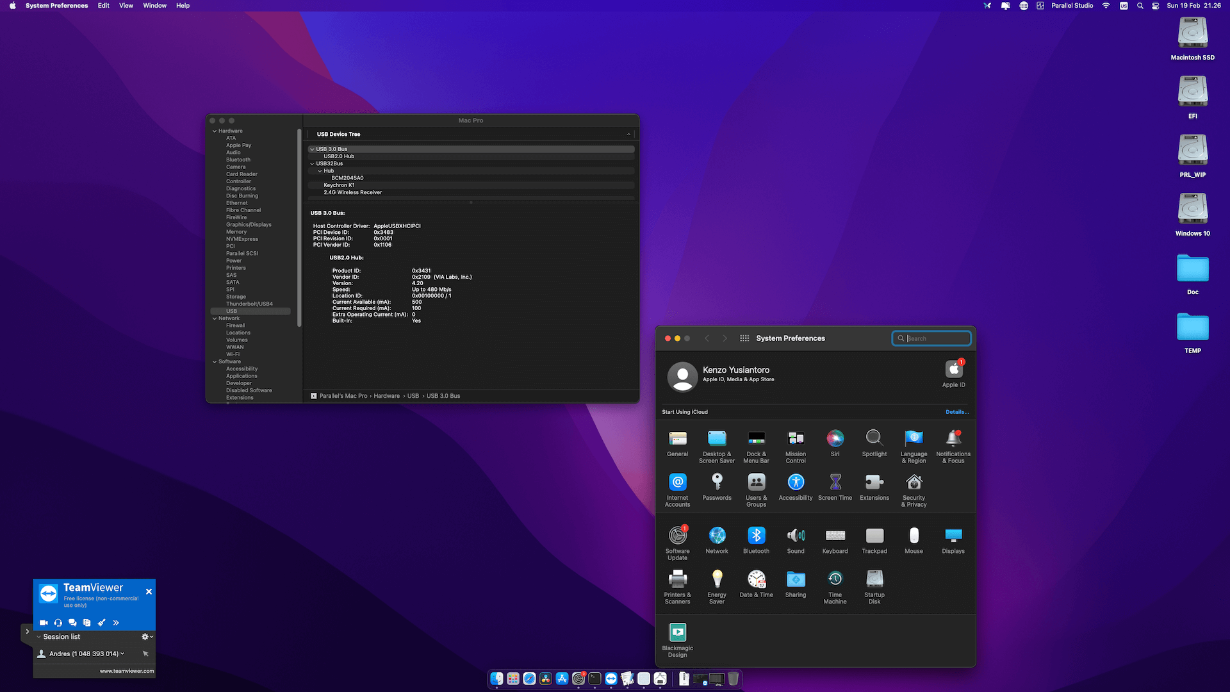Toggle USB Device Tree header chevron
Viewport: 1230px width, 692px height.
tap(628, 135)
